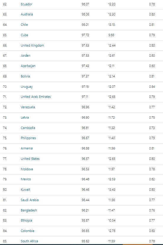The width and height of the screenshot is (163, 245).
Task: Select the Latvia link
Action: pos(25,117)
